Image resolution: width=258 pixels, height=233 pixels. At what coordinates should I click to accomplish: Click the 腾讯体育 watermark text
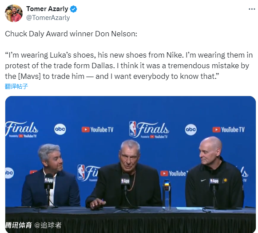click(19, 225)
